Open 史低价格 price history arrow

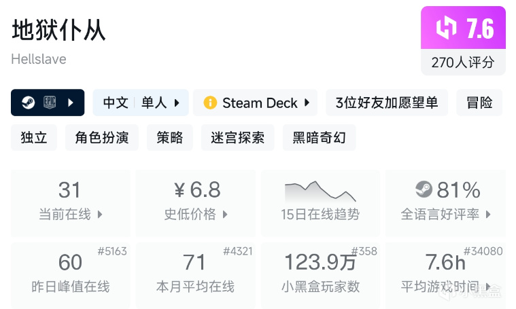(225, 215)
